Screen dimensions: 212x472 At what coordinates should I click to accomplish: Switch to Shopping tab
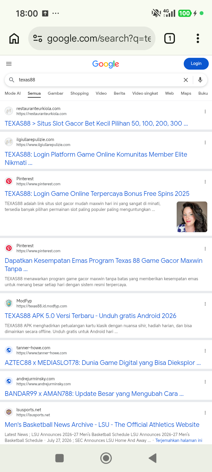79,93
